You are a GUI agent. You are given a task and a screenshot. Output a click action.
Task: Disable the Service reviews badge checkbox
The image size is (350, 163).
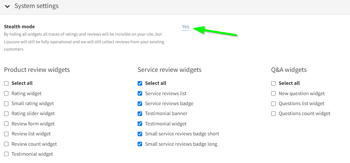click(140, 103)
